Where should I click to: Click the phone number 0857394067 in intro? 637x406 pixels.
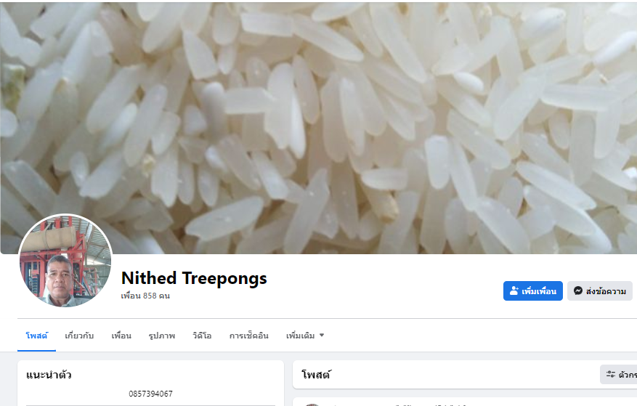tap(150, 394)
